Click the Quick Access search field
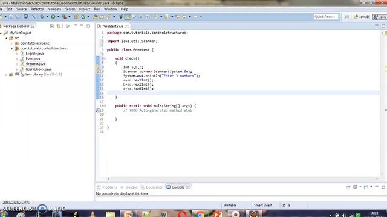Image resolution: width=387 pixels, height=217 pixels. (326, 17)
